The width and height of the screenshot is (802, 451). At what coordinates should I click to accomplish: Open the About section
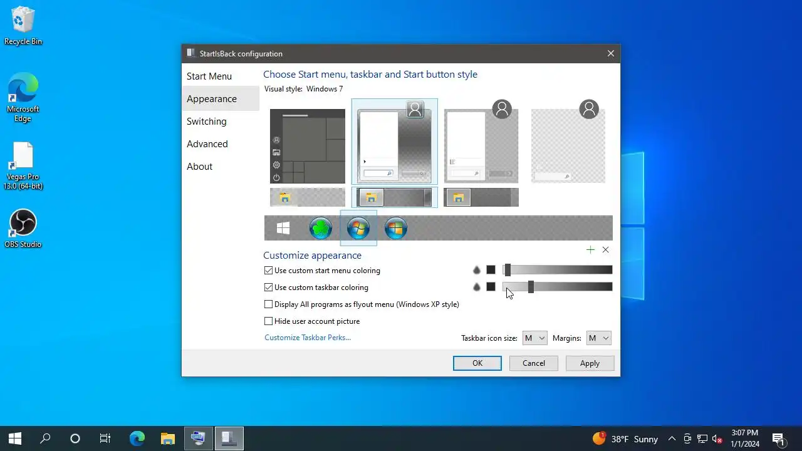click(221, 167)
